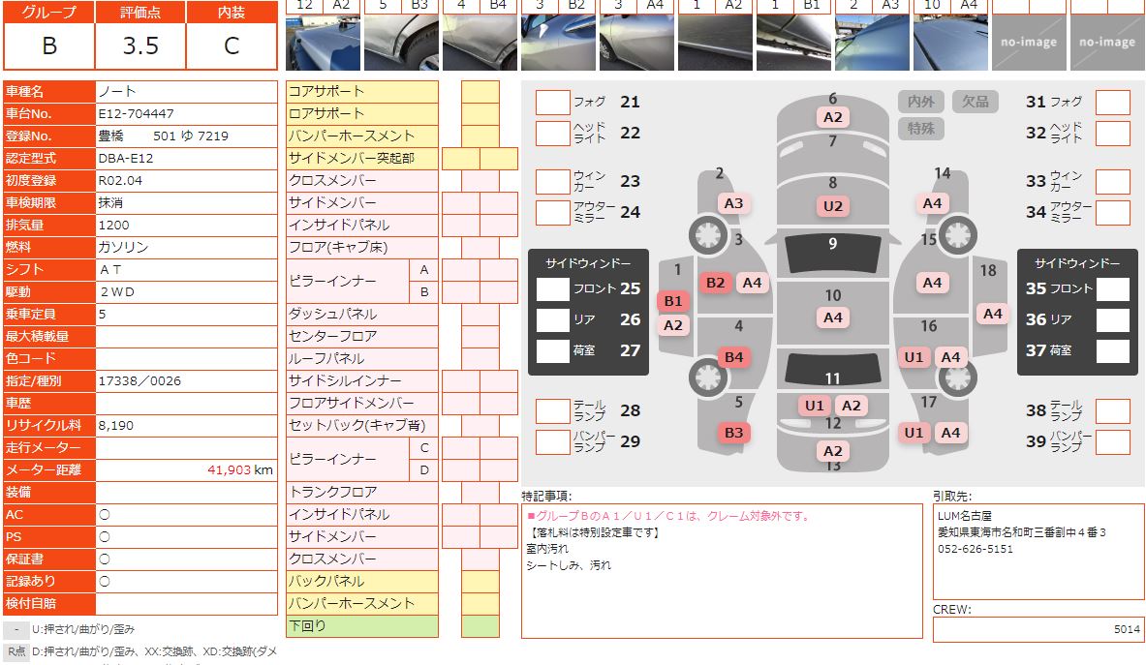Check the アウターミラー 34 box
The image size is (1146, 665).
(x=1113, y=212)
